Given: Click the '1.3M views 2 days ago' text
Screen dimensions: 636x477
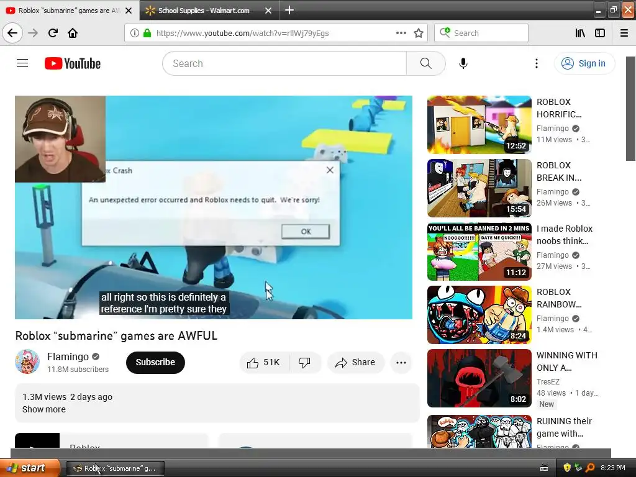Looking at the screenshot, I should point(67,397).
